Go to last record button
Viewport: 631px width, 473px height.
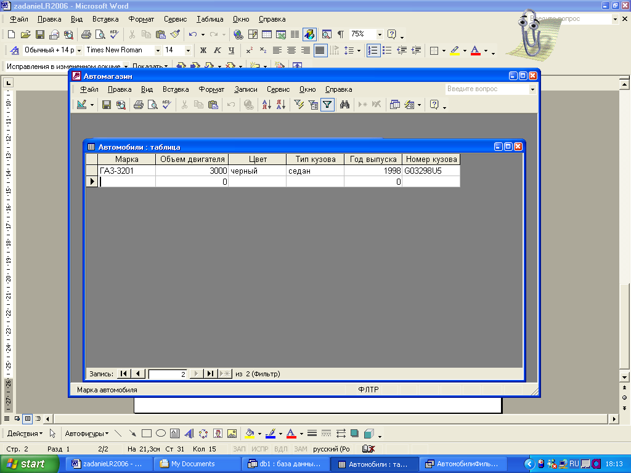tap(210, 374)
